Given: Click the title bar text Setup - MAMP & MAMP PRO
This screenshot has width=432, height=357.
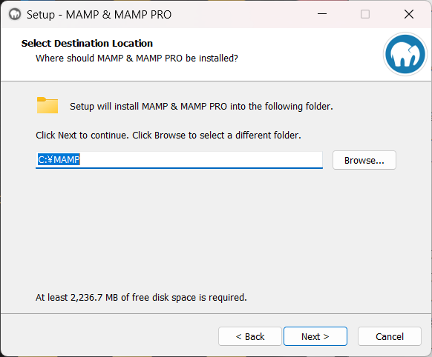Looking at the screenshot, I should coord(99,15).
